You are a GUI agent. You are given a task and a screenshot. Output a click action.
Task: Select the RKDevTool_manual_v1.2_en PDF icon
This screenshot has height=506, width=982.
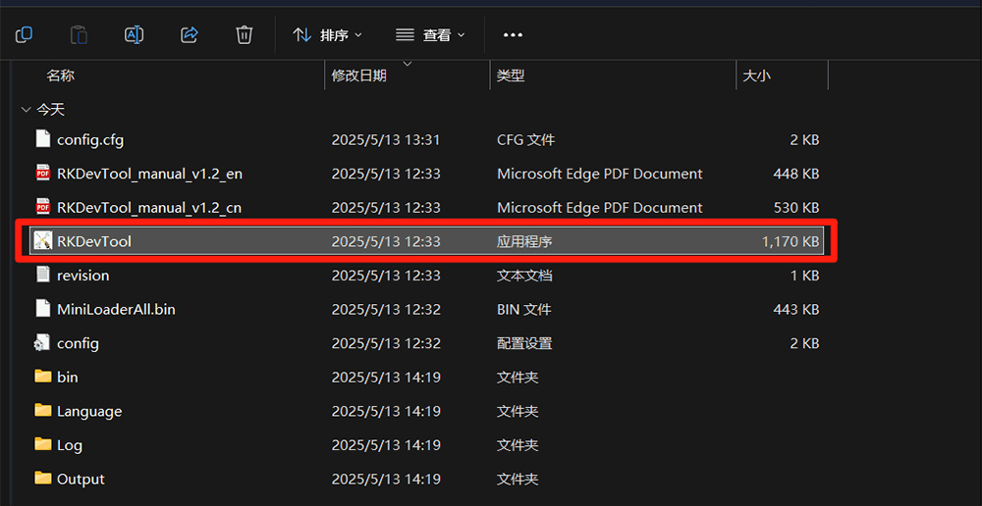42,174
